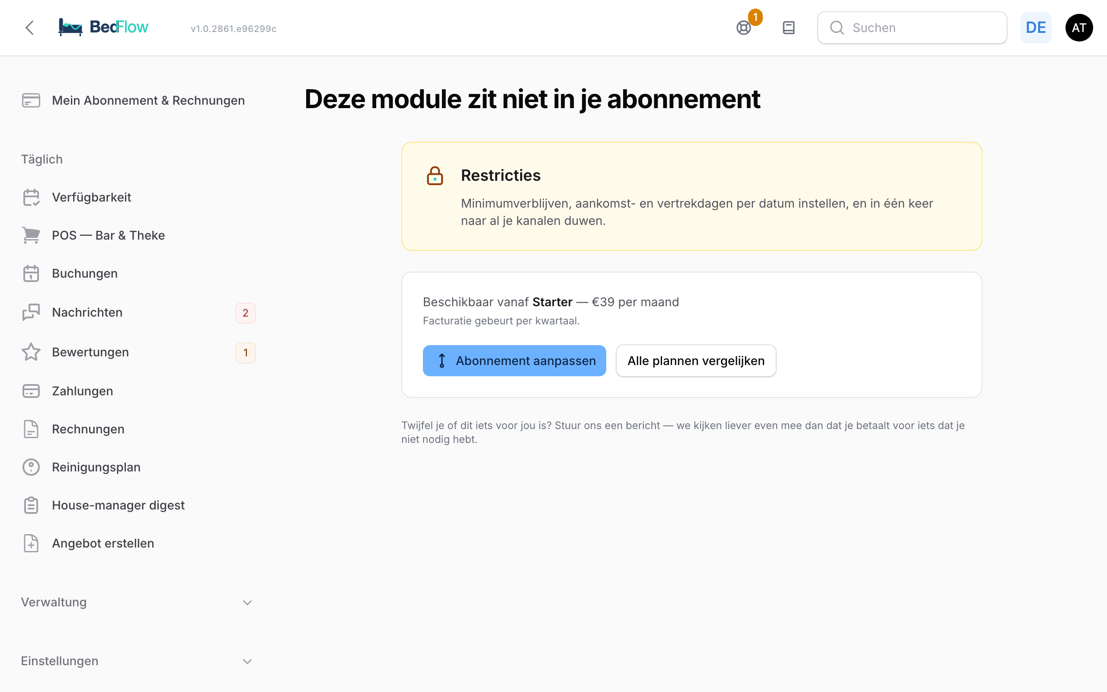This screenshot has height=692, width=1107.
Task: Click the Rechnungen document icon
Action: (31, 429)
